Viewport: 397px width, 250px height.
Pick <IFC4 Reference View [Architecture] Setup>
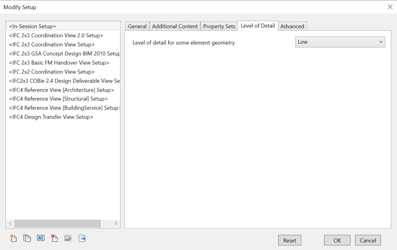click(63, 90)
